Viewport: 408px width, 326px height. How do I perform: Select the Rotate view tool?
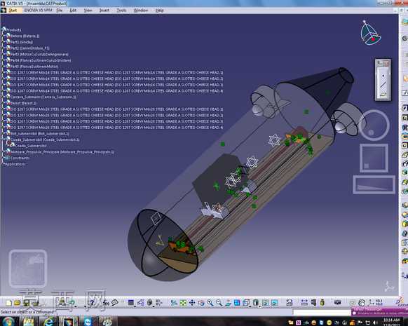pyautogui.click(x=201, y=303)
